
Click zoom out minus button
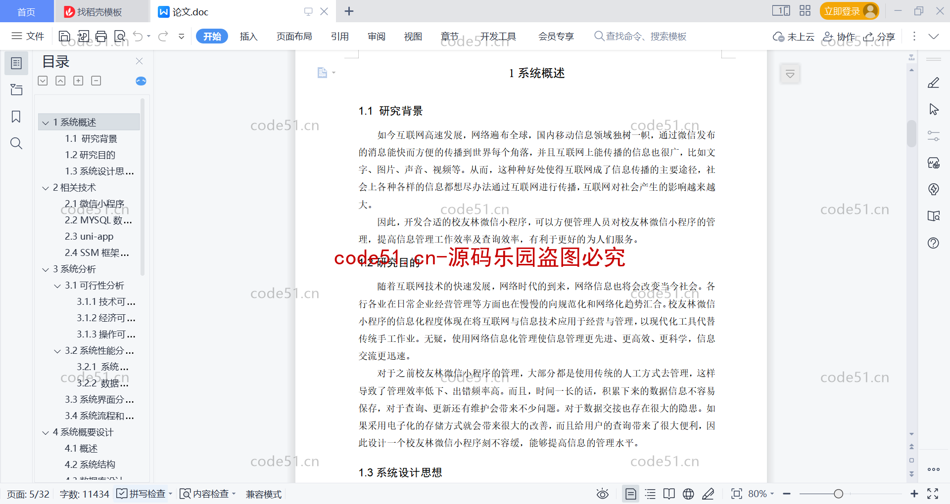click(787, 494)
